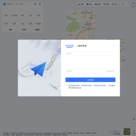Click the Amap paper plane logo in the search bar

pyautogui.click(x=4, y=4)
